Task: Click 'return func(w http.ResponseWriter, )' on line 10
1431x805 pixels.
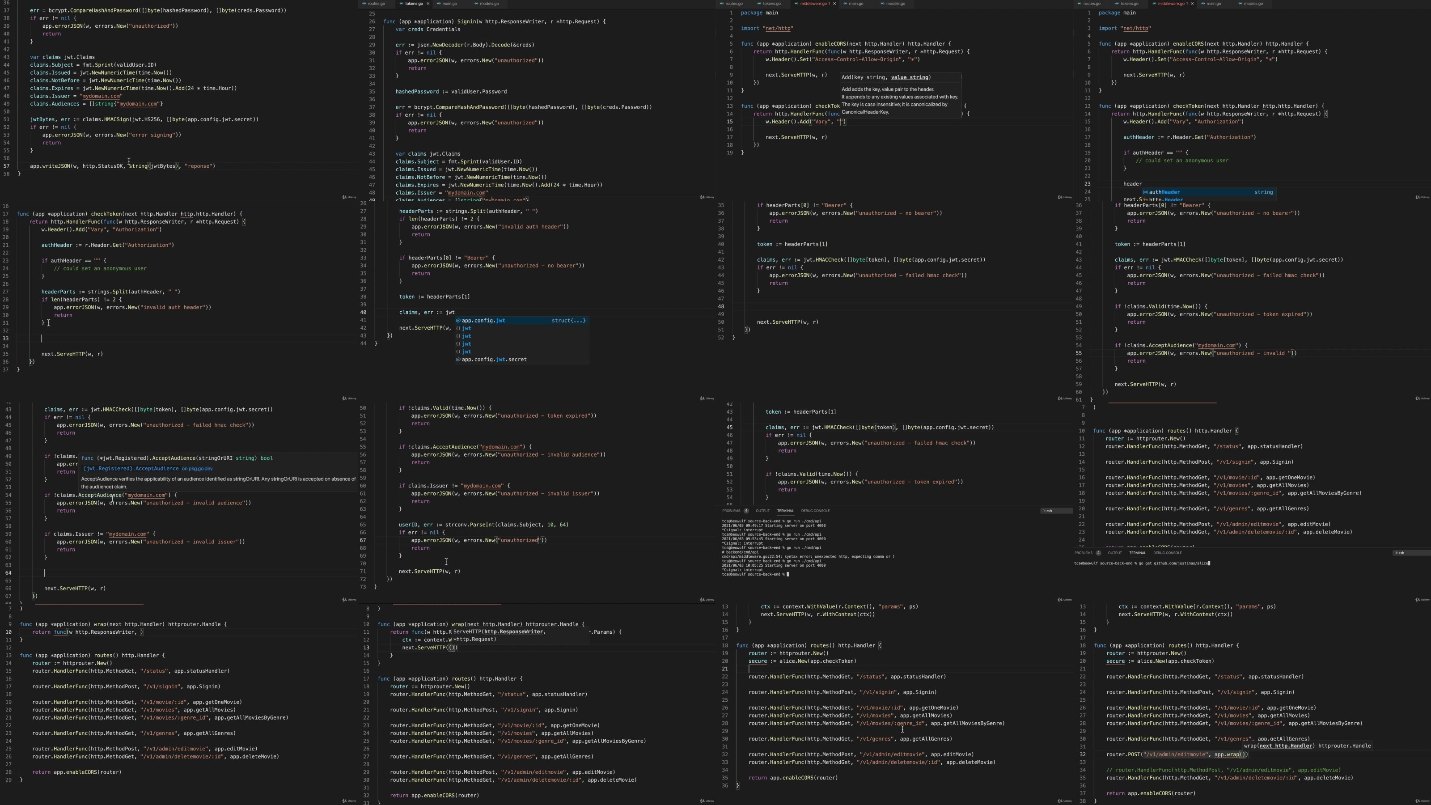Action: [88, 632]
